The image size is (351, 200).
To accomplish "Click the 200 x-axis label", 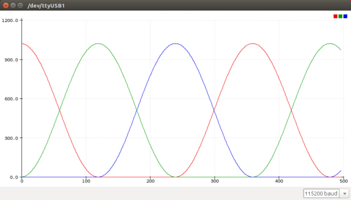I will pos(150,181).
